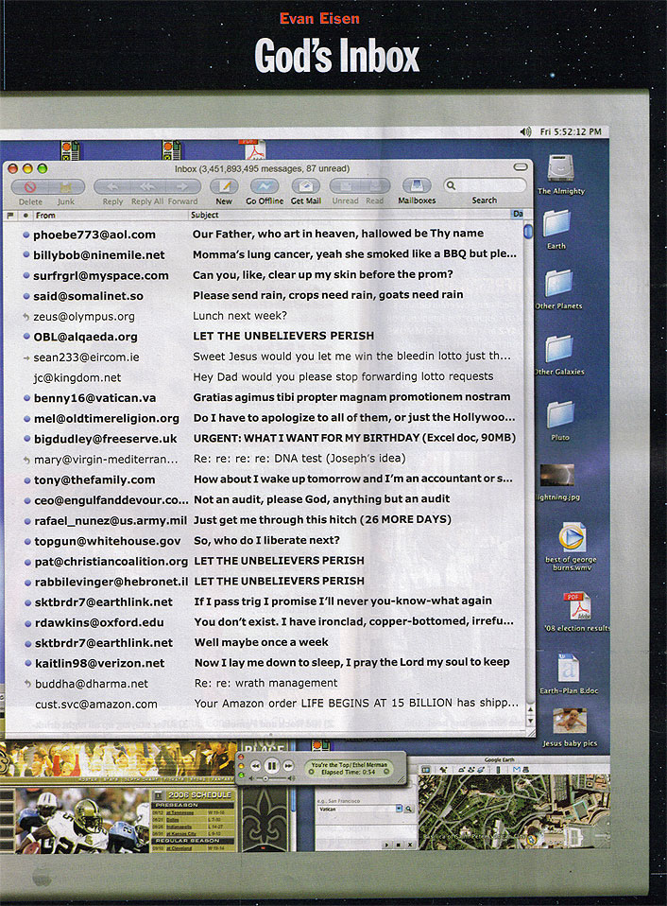Image resolution: width=667 pixels, height=906 pixels.
Task: Open the Mailboxes drawer icon
Action: click(x=417, y=185)
